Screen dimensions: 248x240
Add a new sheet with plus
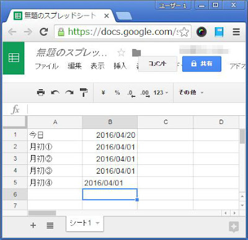(x=33, y=225)
